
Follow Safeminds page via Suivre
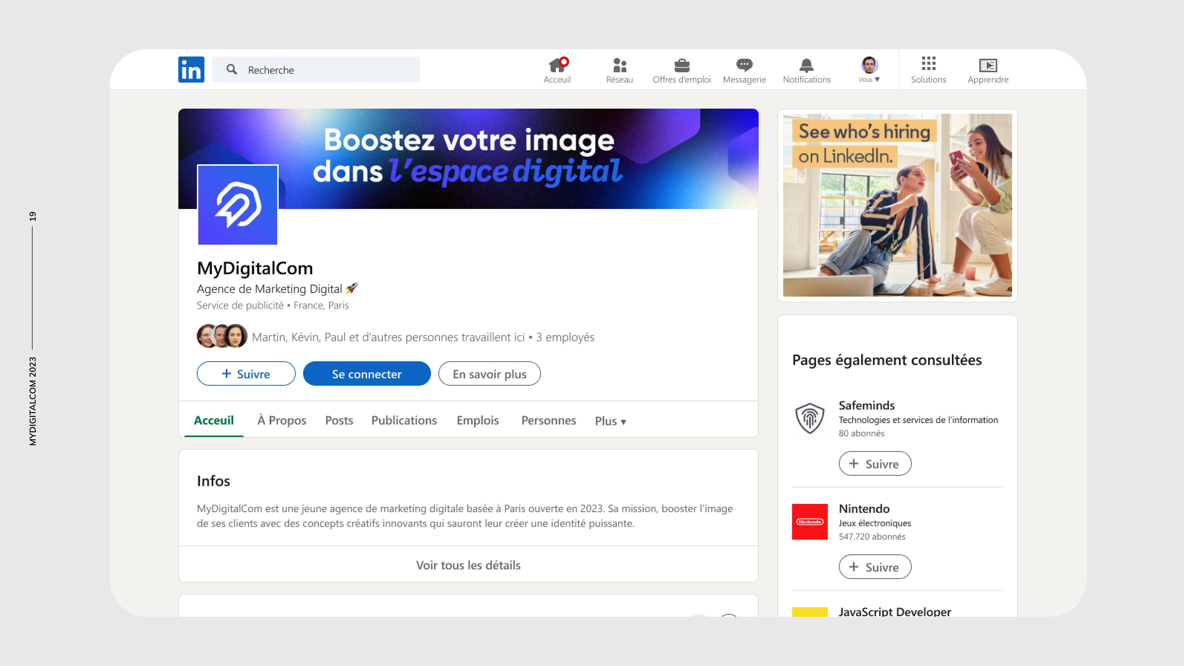point(875,464)
